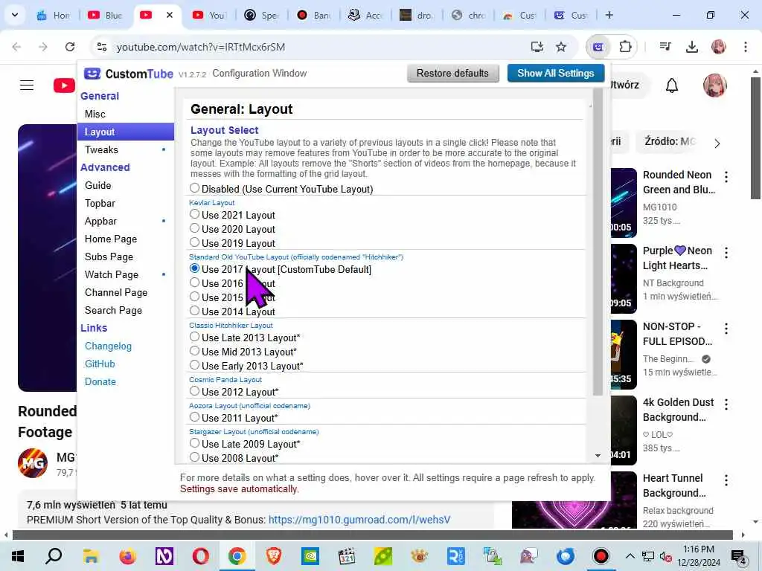Image resolution: width=762 pixels, height=571 pixels.
Task: Click Restore defaults button
Action: pyautogui.click(x=452, y=74)
